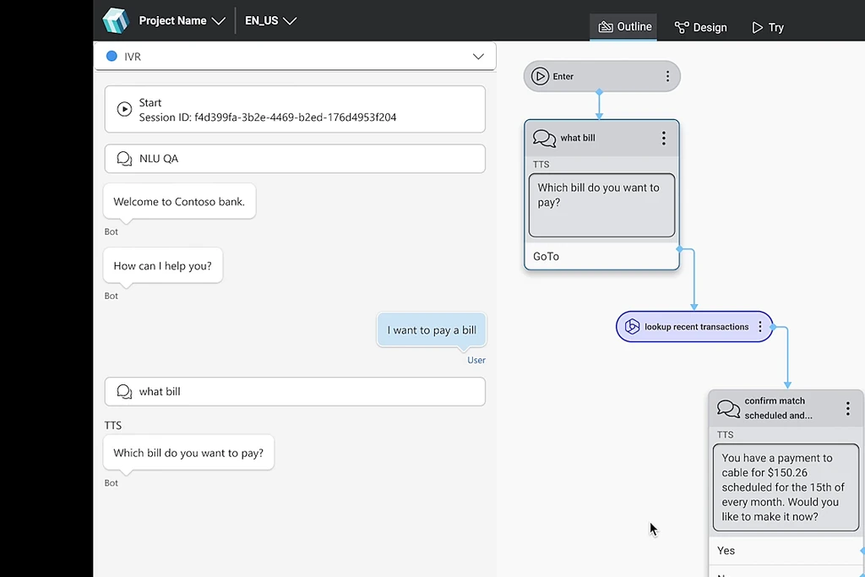Select the Session ID text
This screenshot has height=577, width=865.
pyautogui.click(x=268, y=117)
